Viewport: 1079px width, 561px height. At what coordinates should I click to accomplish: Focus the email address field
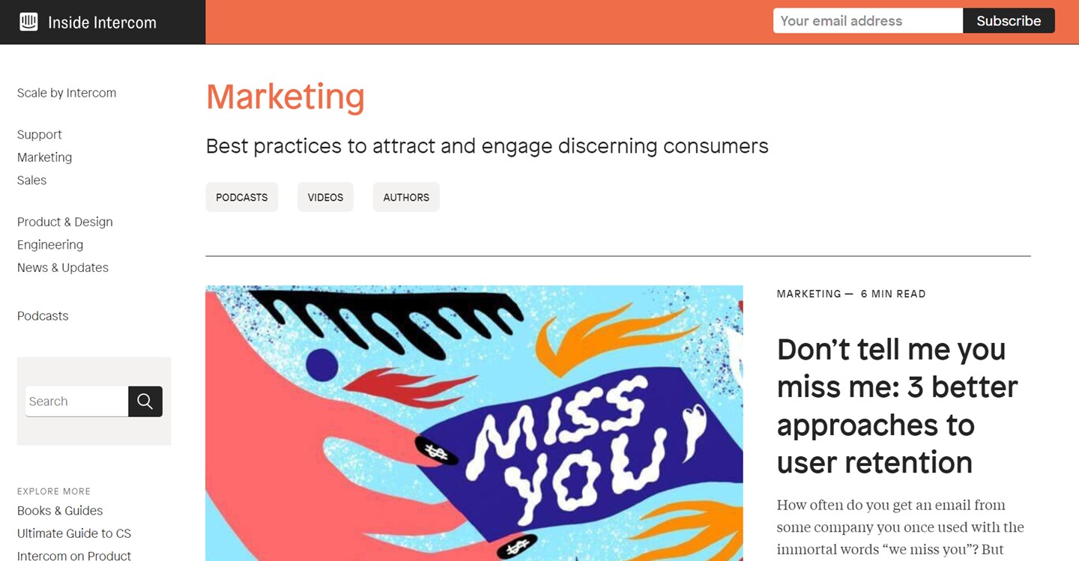point(868,21)
